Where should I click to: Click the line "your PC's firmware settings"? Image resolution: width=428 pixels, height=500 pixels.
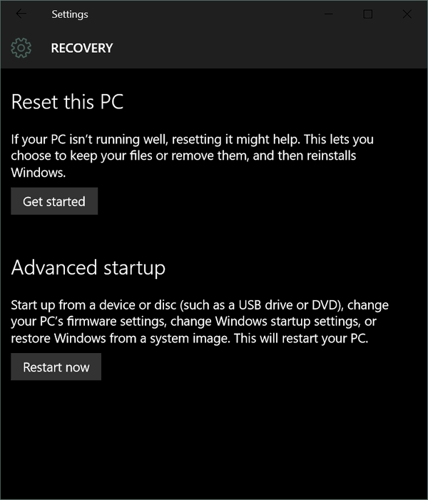click(193, 322)
